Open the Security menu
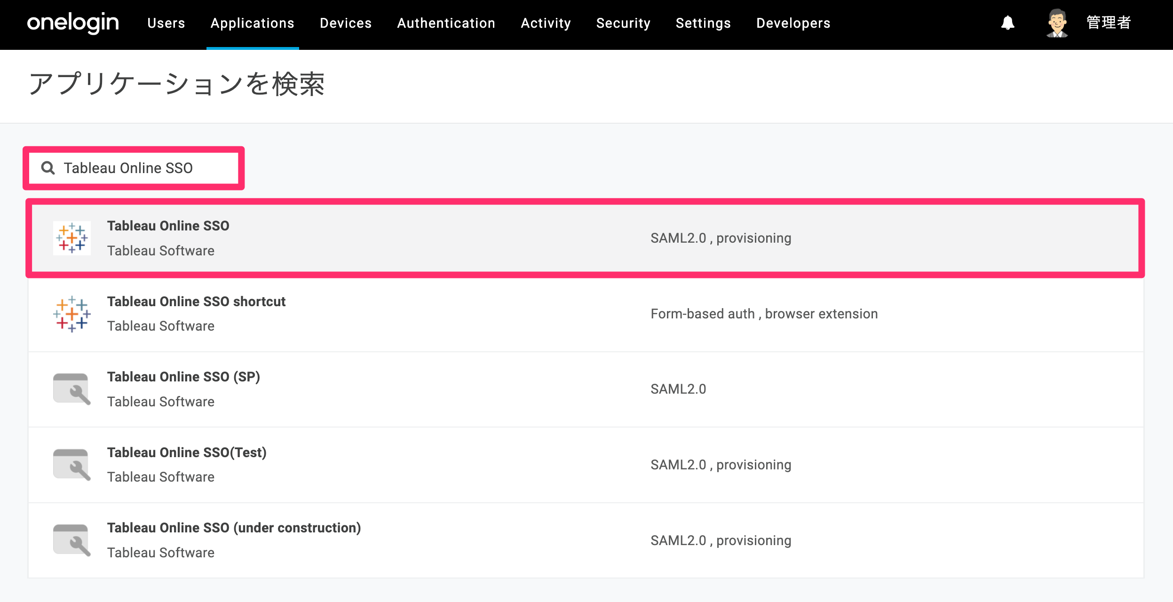This screenshot has height=602, width=1173. click(623, 23)
